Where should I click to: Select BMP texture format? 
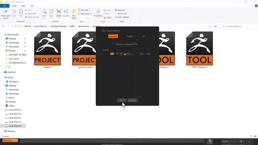[141, 54]
